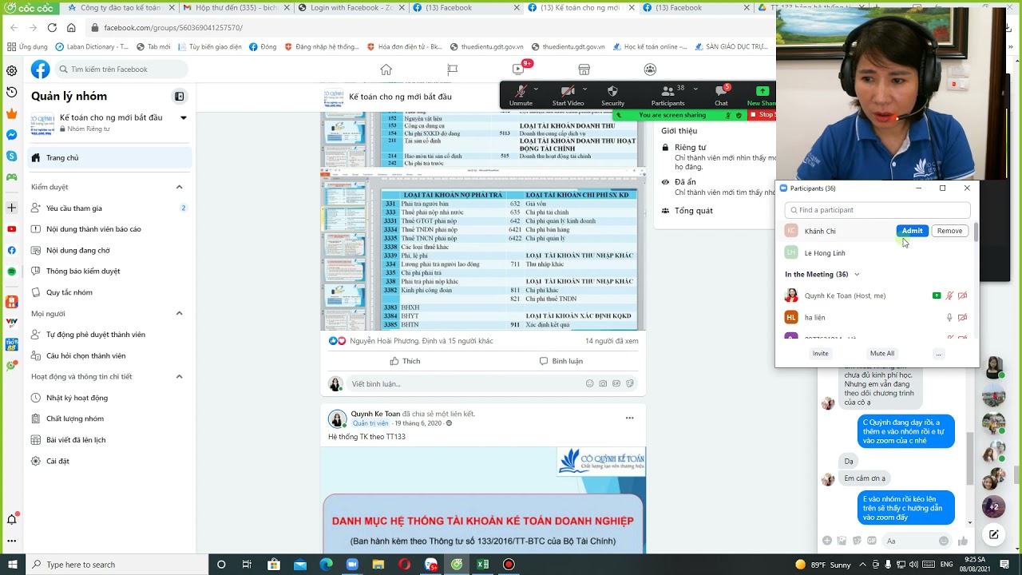The width and height of the screenshot is (1022, 575).
Task: Open games icon in Coc Coc sidebar
Action: pyautogui.click(x=11, y=177)
